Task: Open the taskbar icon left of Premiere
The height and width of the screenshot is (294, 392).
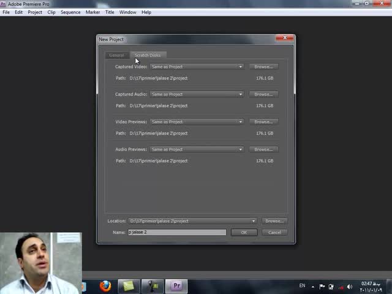Action: 153,286
